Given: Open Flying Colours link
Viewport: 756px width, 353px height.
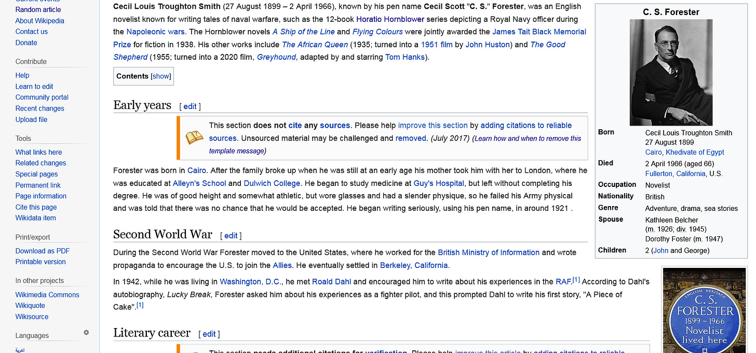Looking at the screenshot, I should tap(377, 32).
